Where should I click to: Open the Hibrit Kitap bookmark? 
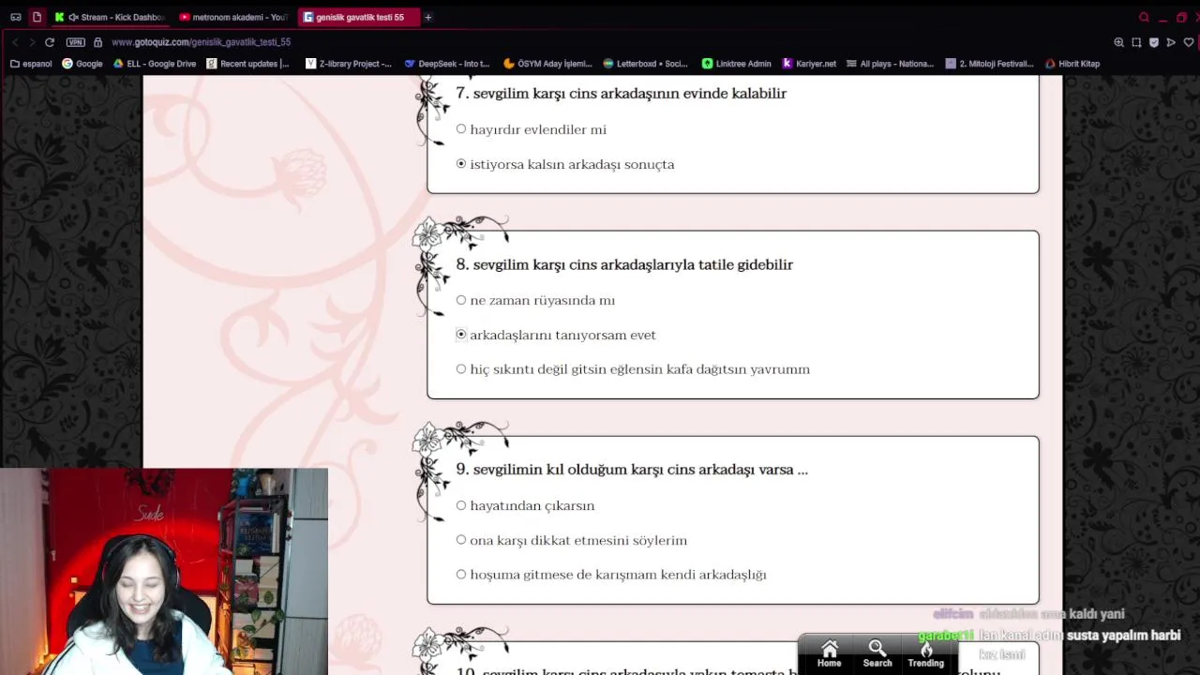click(x=1072, y=64)
